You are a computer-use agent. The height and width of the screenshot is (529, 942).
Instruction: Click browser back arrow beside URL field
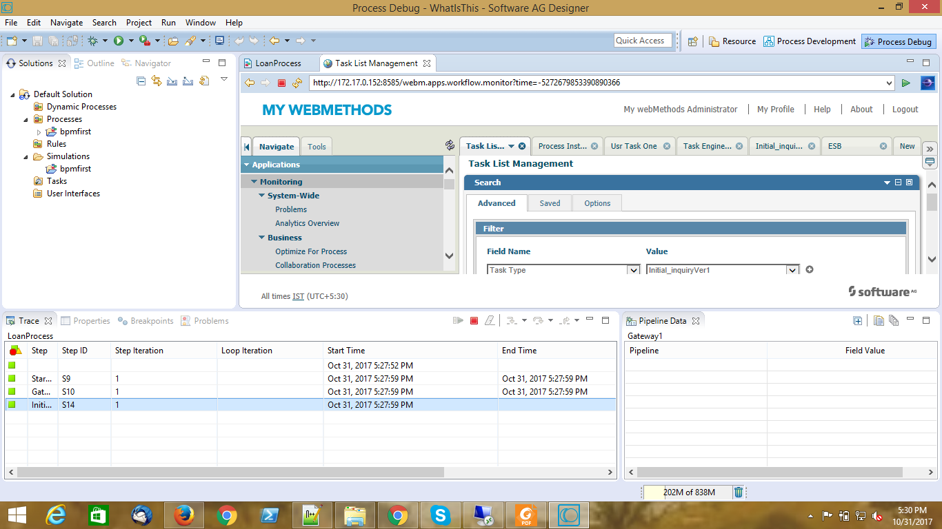250,83
